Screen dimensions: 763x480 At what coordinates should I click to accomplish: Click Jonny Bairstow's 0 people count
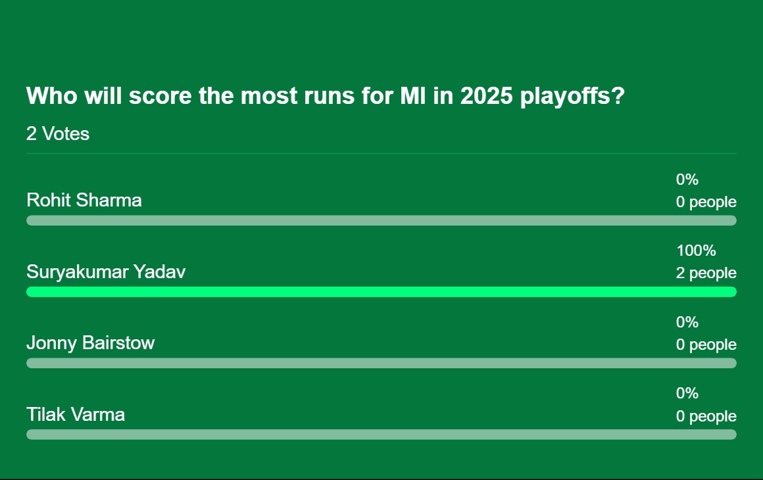pyautogui.click(x=706, y=345)
